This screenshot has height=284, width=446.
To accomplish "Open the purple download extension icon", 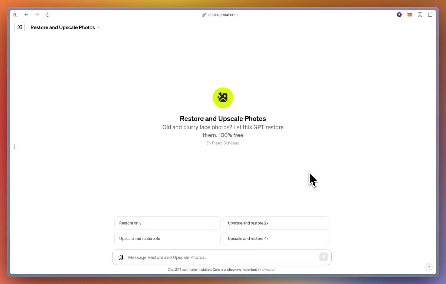I will [399, 15].
